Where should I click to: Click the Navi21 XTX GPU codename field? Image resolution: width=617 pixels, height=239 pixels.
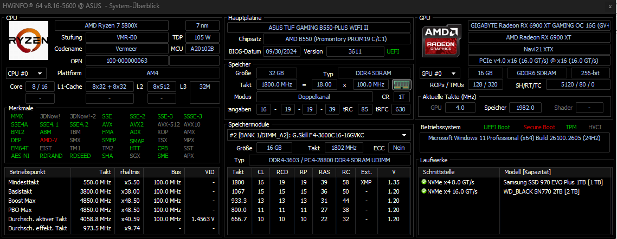click(539, 49)
